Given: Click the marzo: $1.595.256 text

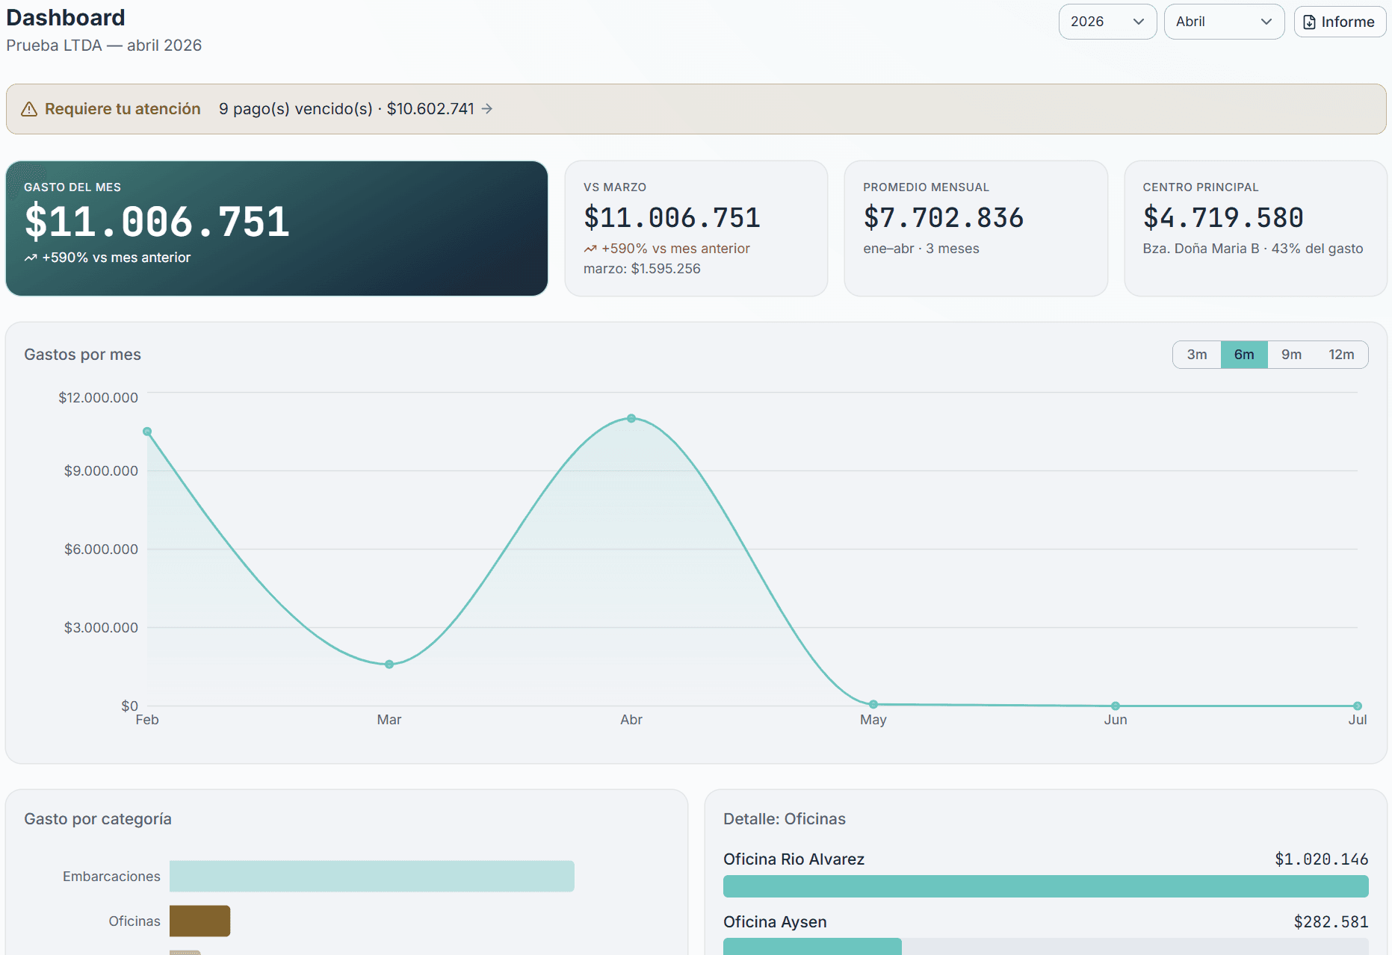Looking at the screenshot, I should 642,269.
